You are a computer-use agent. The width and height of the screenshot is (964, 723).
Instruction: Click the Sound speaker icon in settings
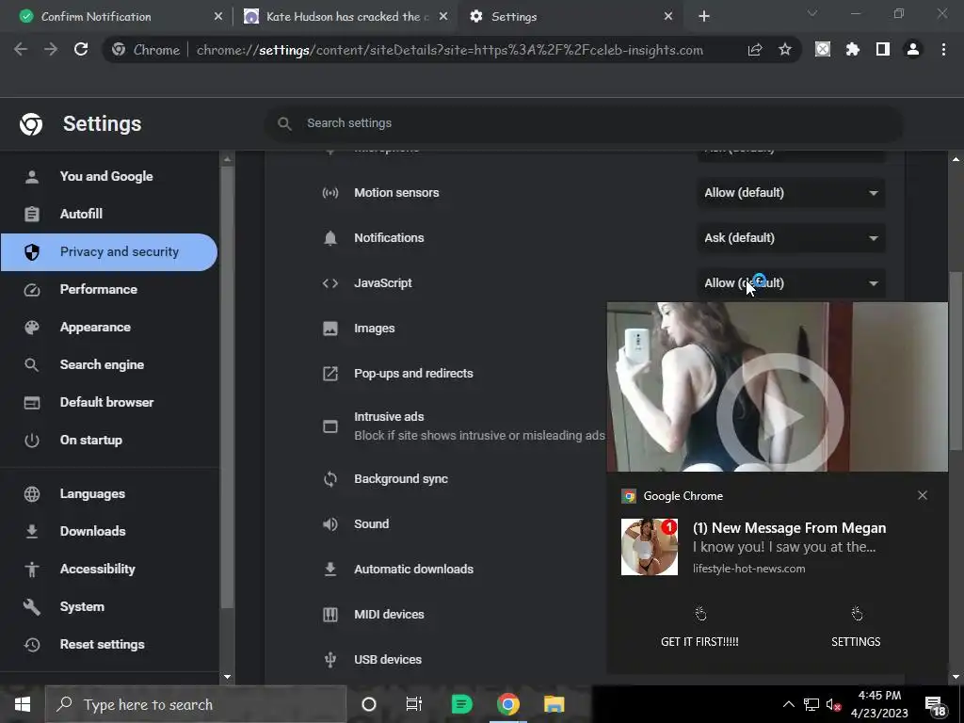330,523
